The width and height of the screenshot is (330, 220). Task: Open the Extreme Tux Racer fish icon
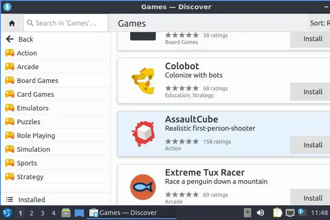tap(143, 187)
